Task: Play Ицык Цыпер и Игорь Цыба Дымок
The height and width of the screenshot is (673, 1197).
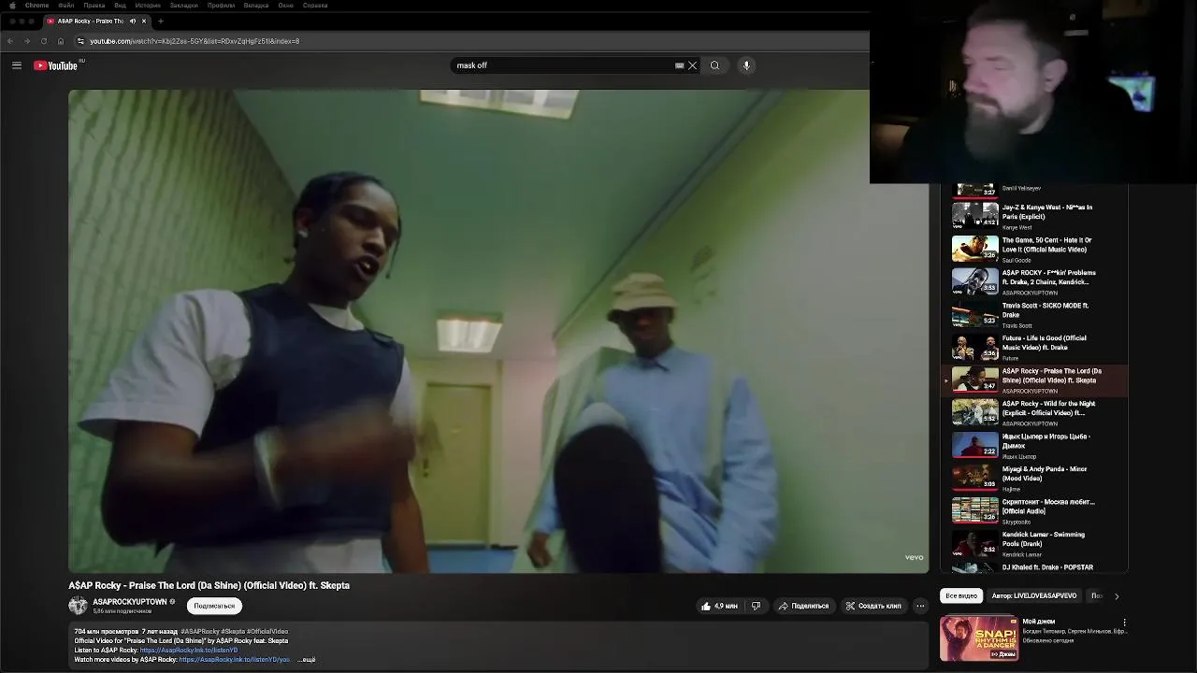Action: (1034, 445)
